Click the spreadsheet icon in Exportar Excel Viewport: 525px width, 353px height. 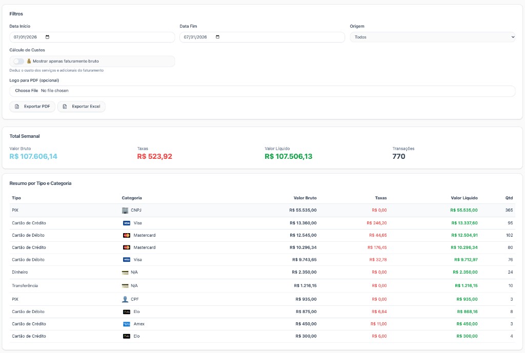click(65, 107)
